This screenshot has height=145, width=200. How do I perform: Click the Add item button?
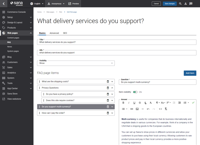pos(190,73)
